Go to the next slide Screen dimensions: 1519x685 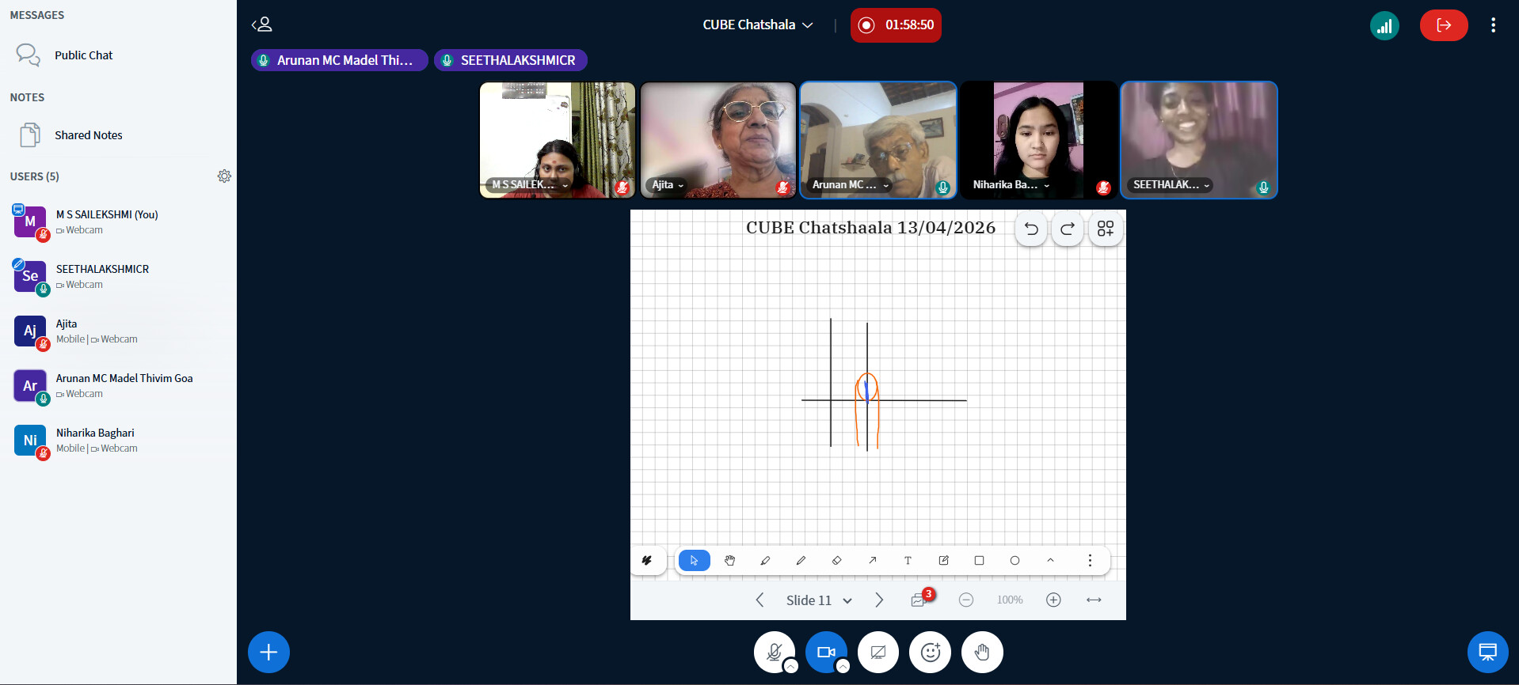point(879,600)
